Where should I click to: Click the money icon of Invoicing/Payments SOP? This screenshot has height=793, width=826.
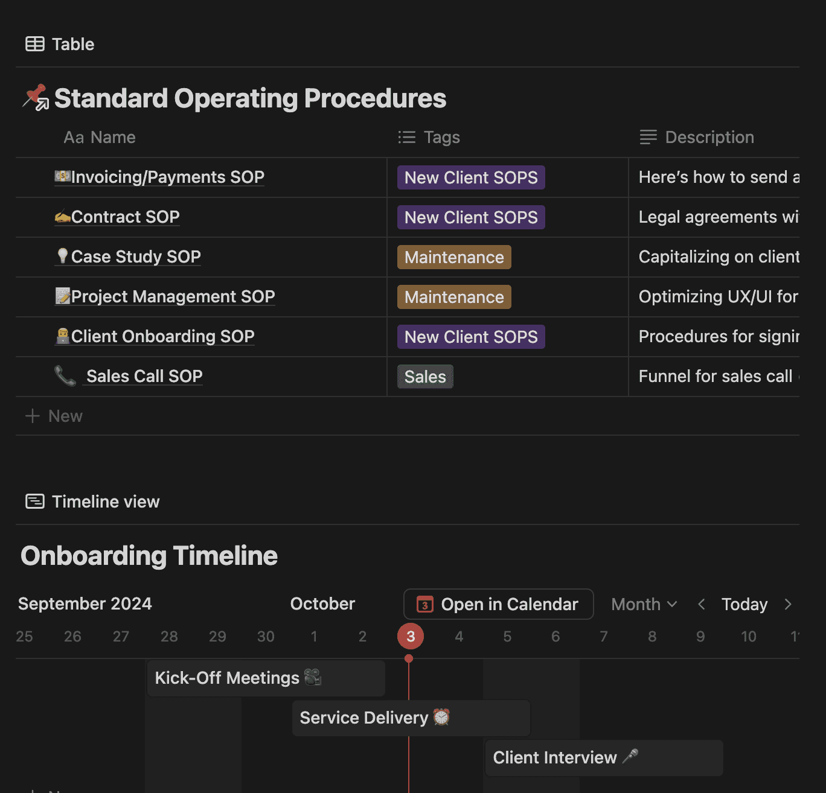pyautogui.click(x=63, y=176)
